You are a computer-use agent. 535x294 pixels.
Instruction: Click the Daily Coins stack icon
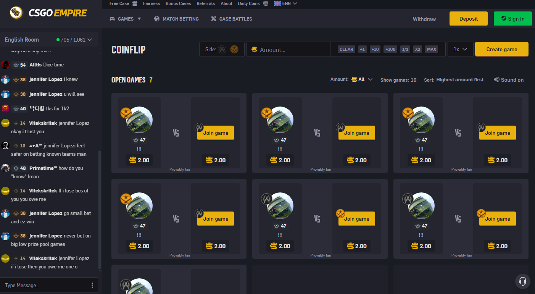point(265,3)
